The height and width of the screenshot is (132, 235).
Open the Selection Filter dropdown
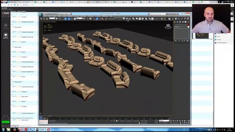tap(52, 18)
